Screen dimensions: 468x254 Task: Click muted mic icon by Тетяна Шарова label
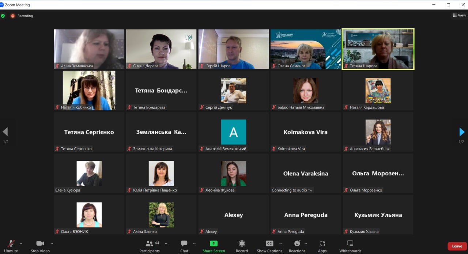[x=346, y=66]
